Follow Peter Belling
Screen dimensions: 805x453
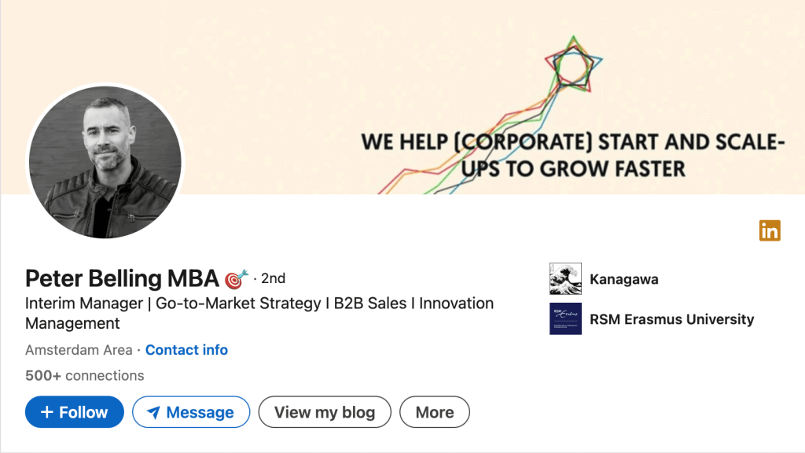coord(75,412)
